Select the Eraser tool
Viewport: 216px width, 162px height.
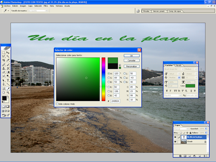point(4,72)
